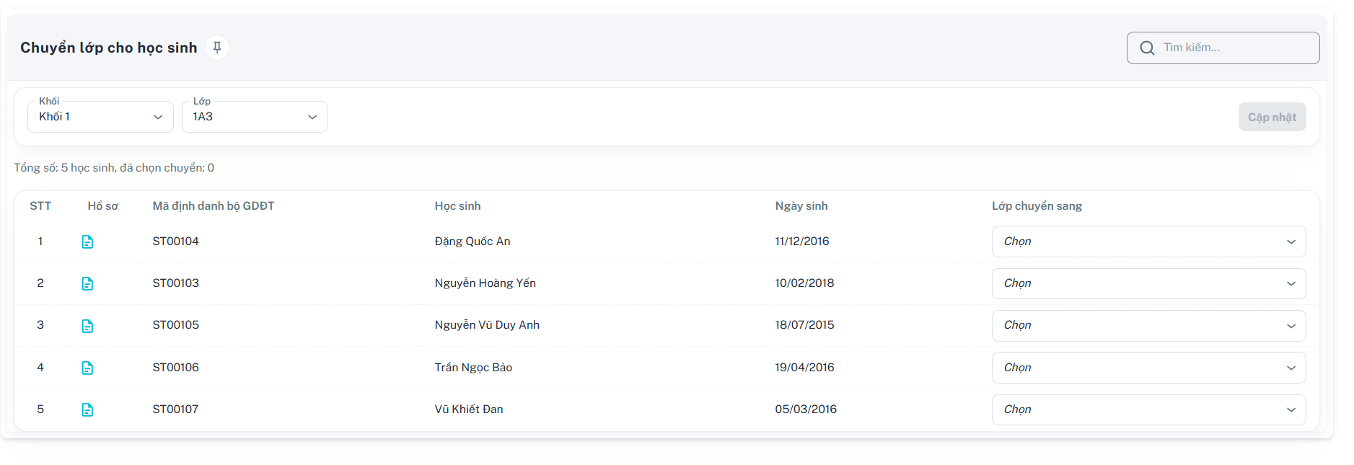This screenshot has height=465, width=1354.
Task: Click the Mã định danh bộ GDĐT header
Action: click(x=214, y=206)
